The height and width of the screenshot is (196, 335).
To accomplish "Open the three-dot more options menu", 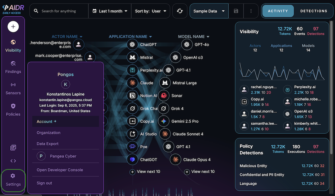I will 251,11.
